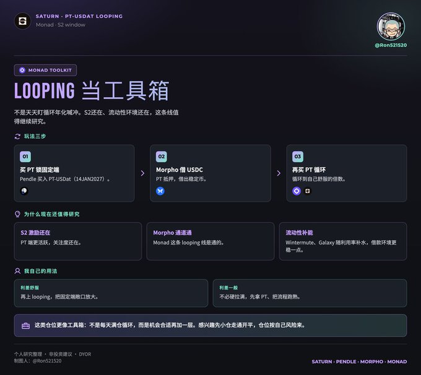This screenshot has width=421, height=375.
Task: Click the lightbulb icon beside 为什么现在还值得研究
Action: [17, 214]
